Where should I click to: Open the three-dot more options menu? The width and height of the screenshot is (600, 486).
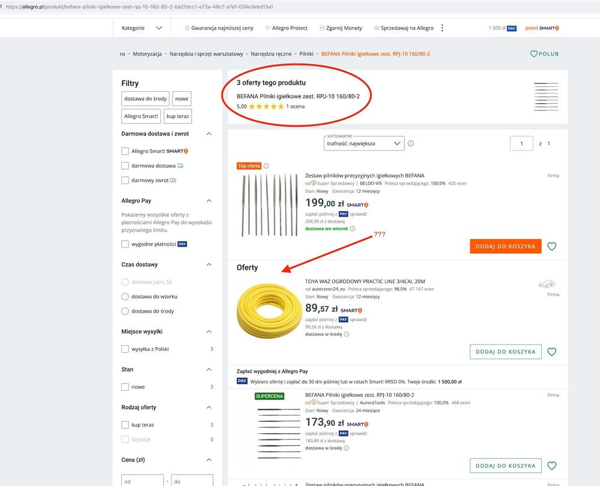(442, 28)
